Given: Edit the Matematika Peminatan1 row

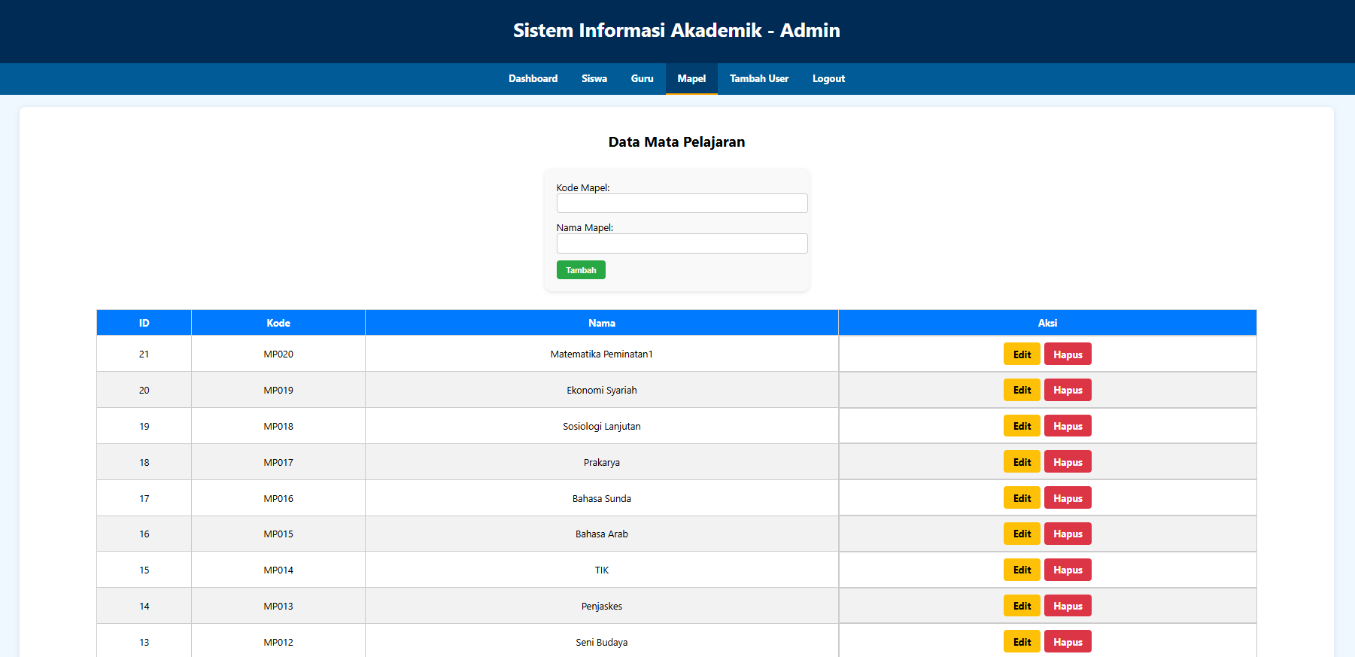Looking at the screenshot, I should (x=1021, y=354).
